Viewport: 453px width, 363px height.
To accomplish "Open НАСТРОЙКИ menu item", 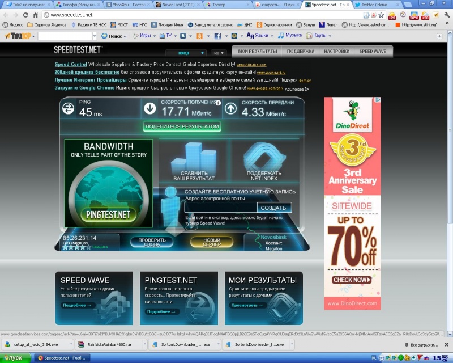I will 336,51.
